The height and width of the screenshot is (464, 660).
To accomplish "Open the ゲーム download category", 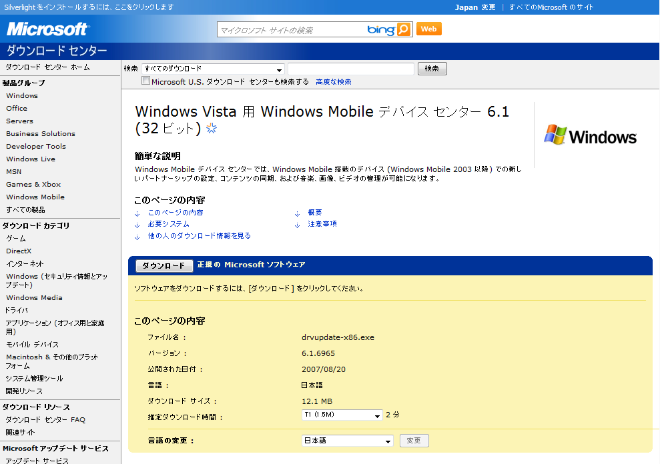I will point(16,238).
